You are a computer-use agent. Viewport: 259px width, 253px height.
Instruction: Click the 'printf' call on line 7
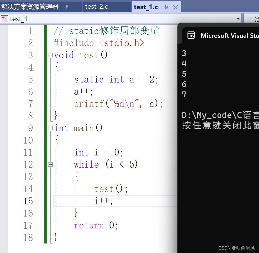(89, 104)
